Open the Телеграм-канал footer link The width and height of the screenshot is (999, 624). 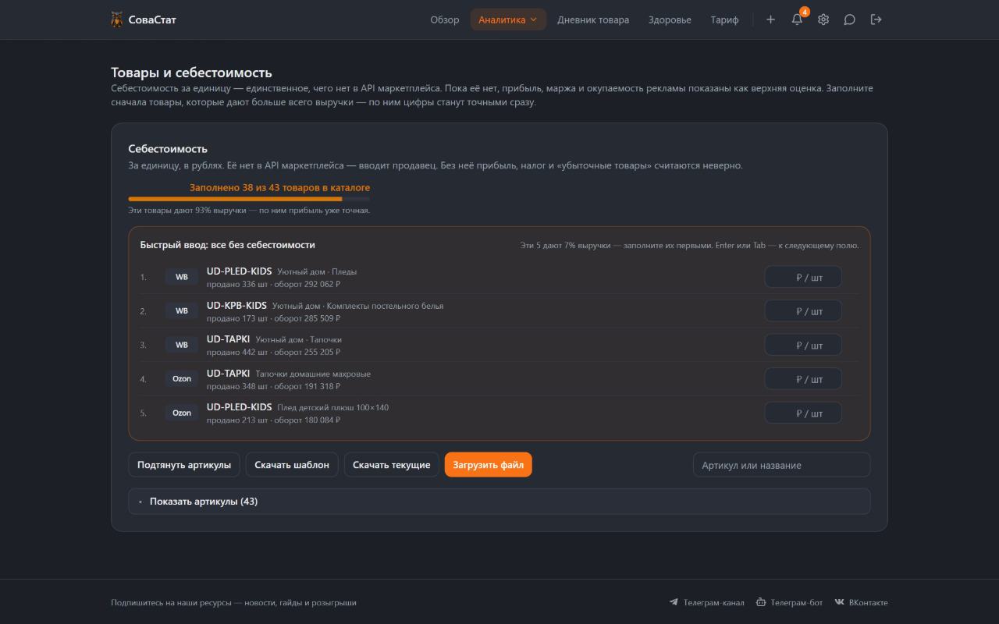[707, 602]
